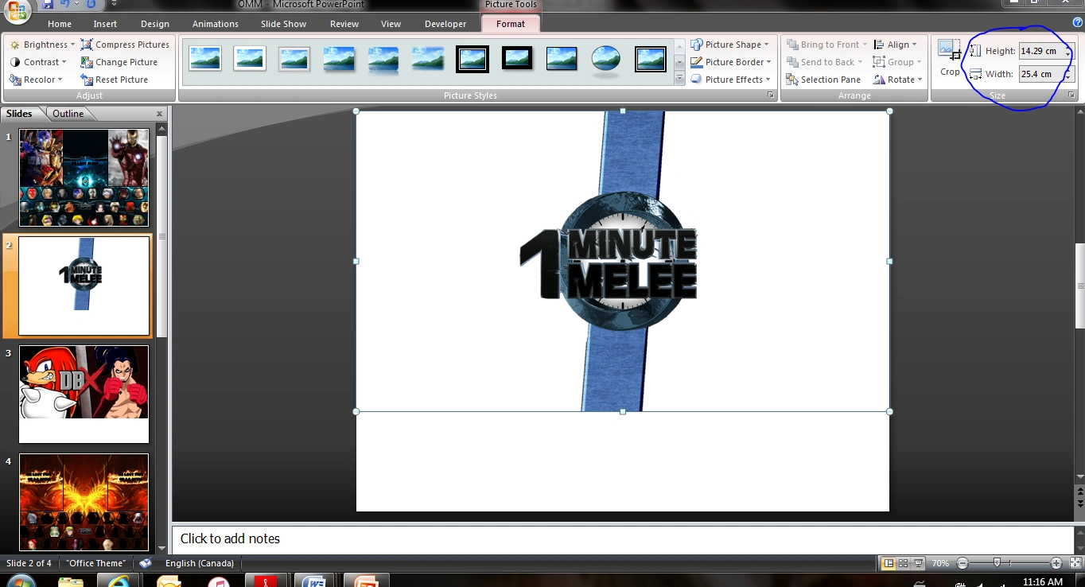Screen dimensions: 1085x587
Task: Click Change Picture
Action: (x=119, y=62)
